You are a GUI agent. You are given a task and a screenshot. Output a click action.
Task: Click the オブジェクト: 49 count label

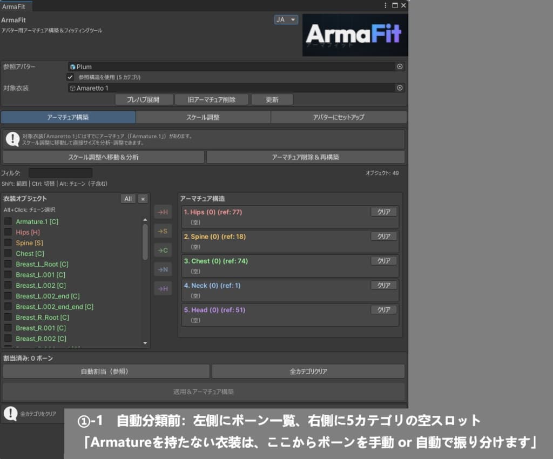(x=382, y=173)
